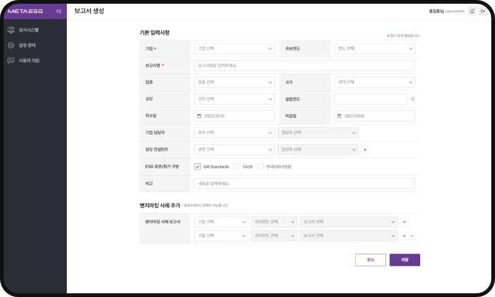Open the 규모 선택 dropdown
Viewport: 495px width, 297px height.
[x=234, y=99]
